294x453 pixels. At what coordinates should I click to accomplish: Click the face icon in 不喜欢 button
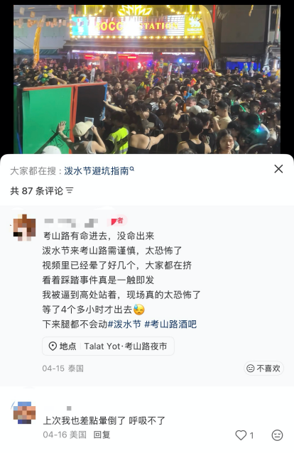click(x=251, y=369)
